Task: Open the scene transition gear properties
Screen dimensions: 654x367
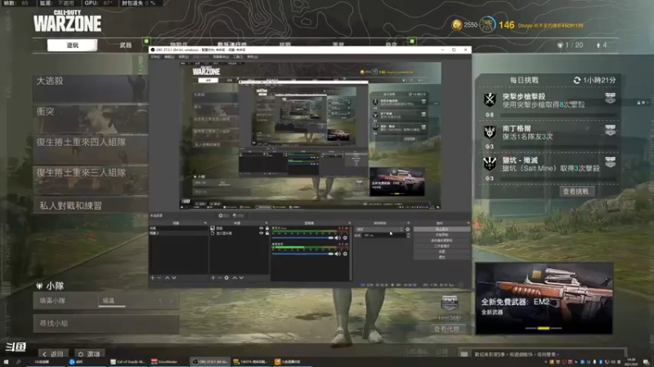Action: pyautogui.click(x=408, y=229)
